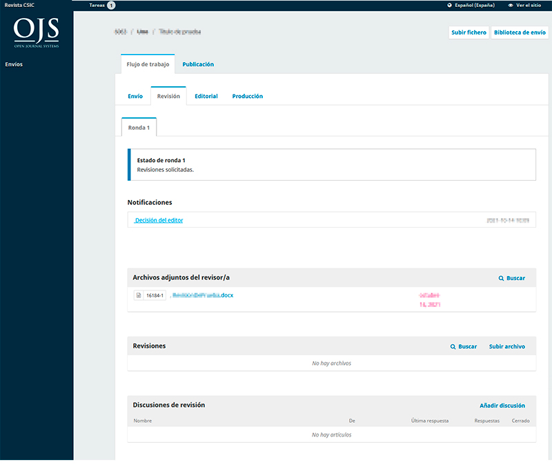The width and height of the screenshot is (552, 476).
Task: Open the Envíos sidebar menu
Action: [14, 64]
